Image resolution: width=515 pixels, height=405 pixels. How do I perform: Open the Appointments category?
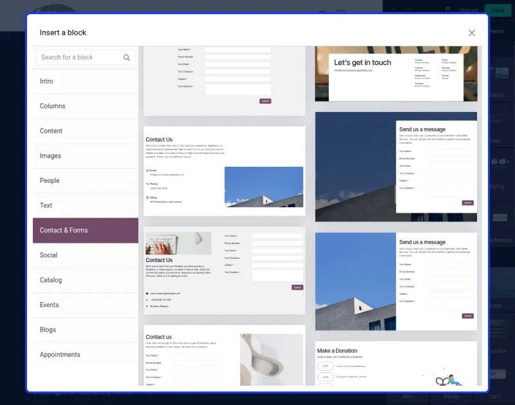pos(85,355)
